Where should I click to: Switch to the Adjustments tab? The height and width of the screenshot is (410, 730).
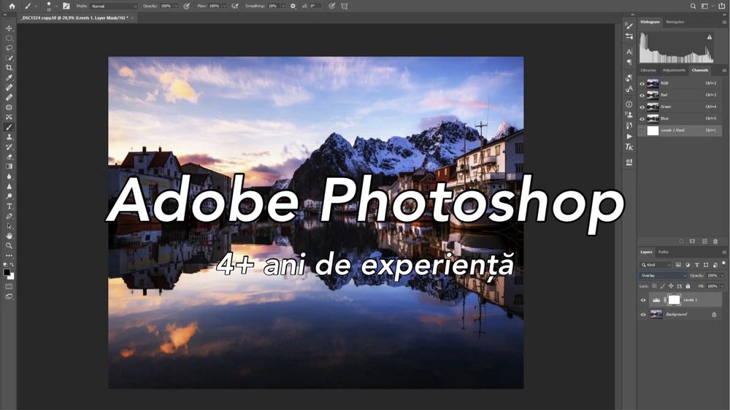coord(674,70)
